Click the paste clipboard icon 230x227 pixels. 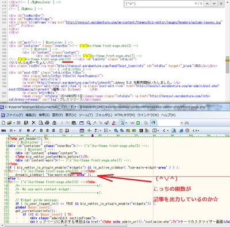point(74,123)
